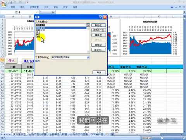Click the 取消 button in the Macro dialog

[99, 72]
